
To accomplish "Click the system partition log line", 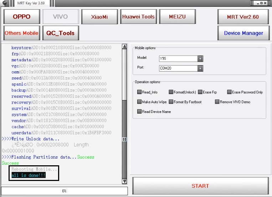I will click(59, 114).
